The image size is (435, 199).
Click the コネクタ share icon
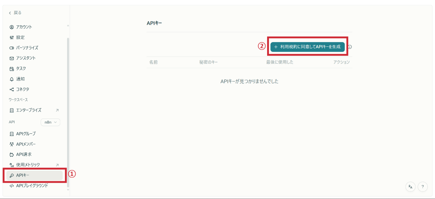click(x=12, y=89)
